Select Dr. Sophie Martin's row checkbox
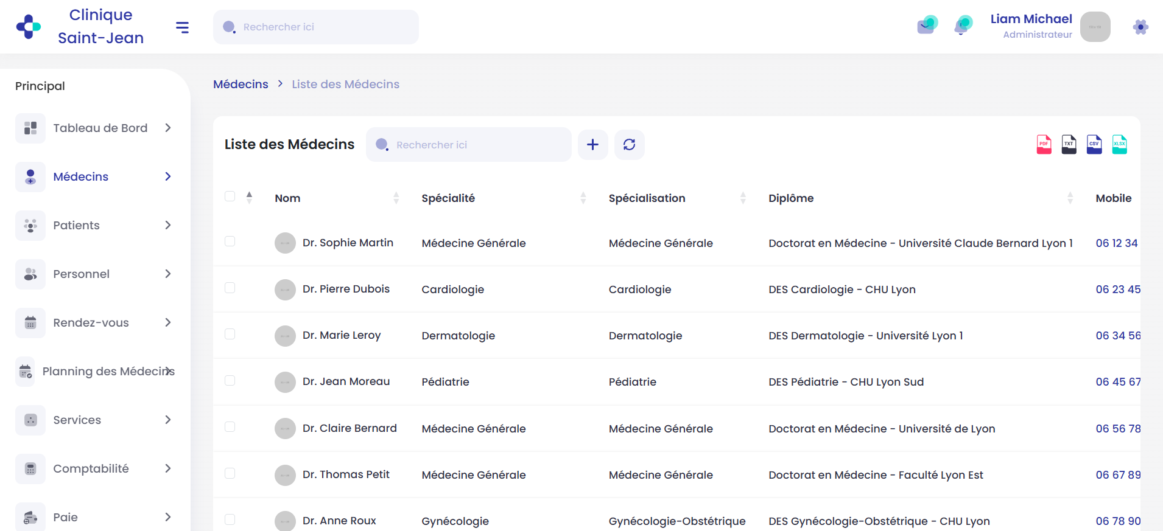Screen dimensions: 1163x531 (230, 241)
